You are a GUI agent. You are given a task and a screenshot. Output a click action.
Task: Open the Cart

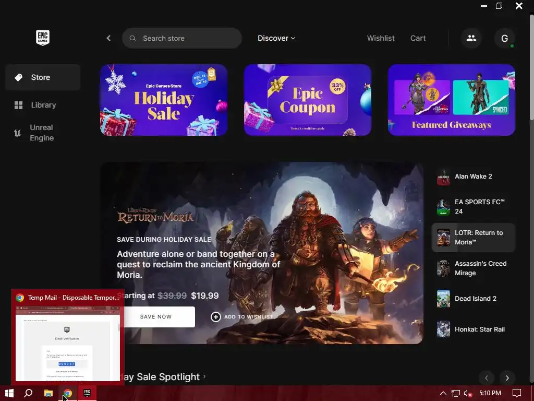tap(418, 38)
